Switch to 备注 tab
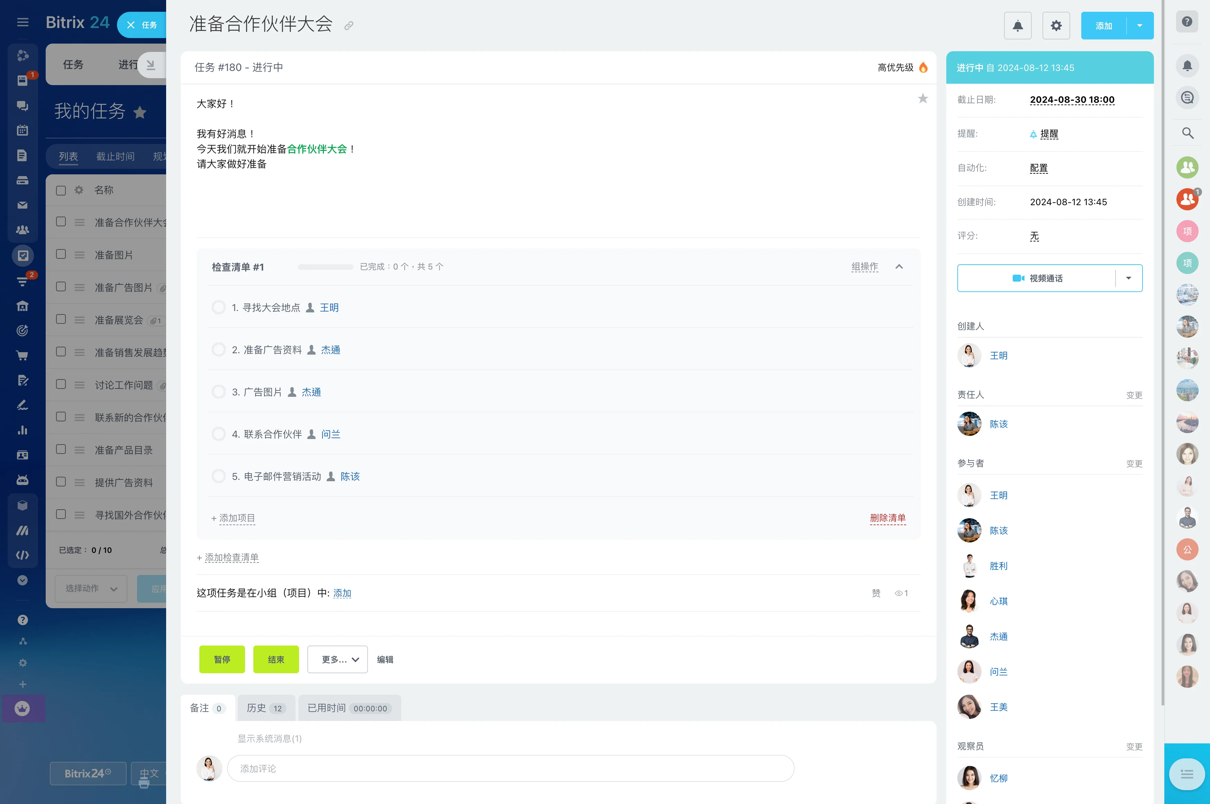Screen dimensions: 1210x804 coord(207,708)
